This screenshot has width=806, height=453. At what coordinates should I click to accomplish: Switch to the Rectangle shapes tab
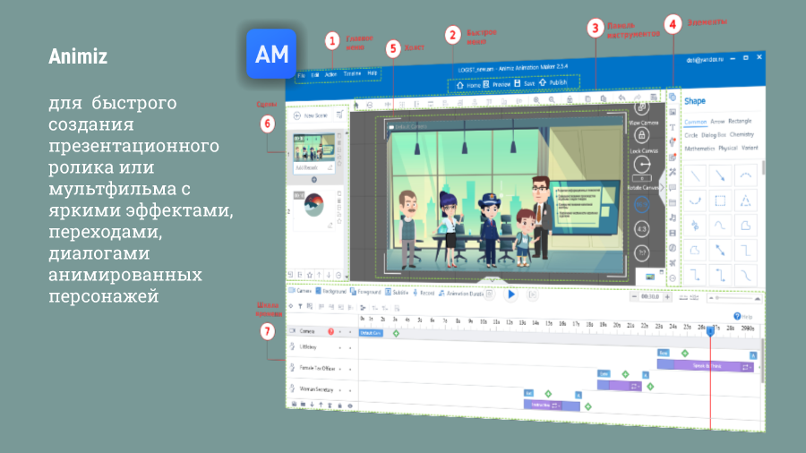(x=740, y=121)
